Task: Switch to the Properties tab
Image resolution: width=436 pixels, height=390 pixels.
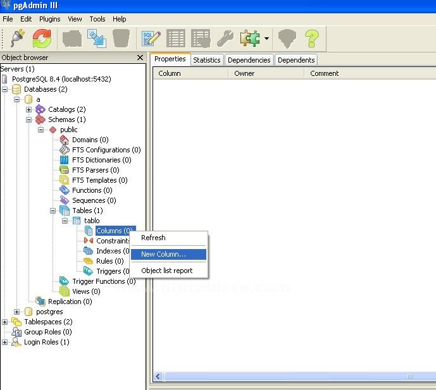Action: pyautogui.click(x=170, y=59)
